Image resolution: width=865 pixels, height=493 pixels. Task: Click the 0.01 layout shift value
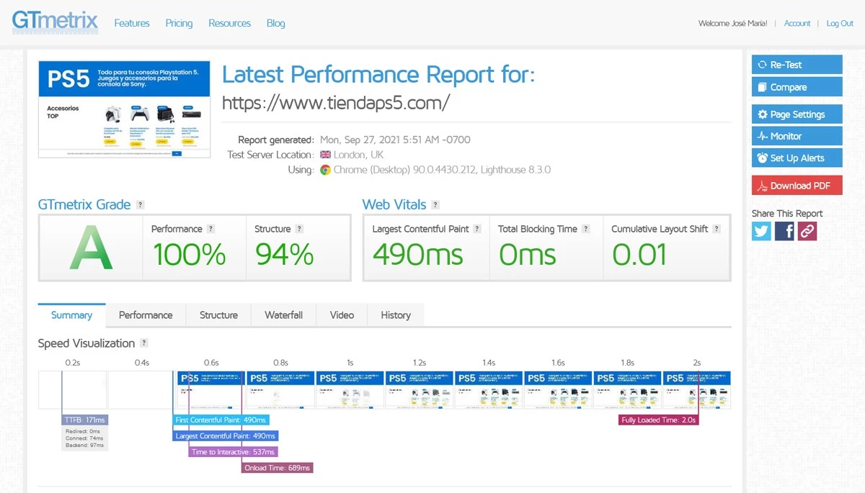[639, 255]
